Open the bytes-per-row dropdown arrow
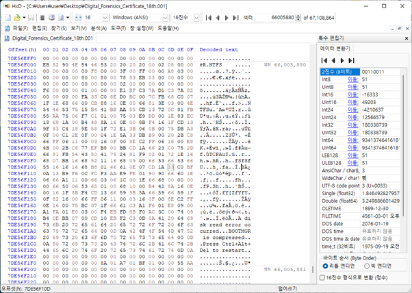412x293 pixels. click(x=105, y=18)
